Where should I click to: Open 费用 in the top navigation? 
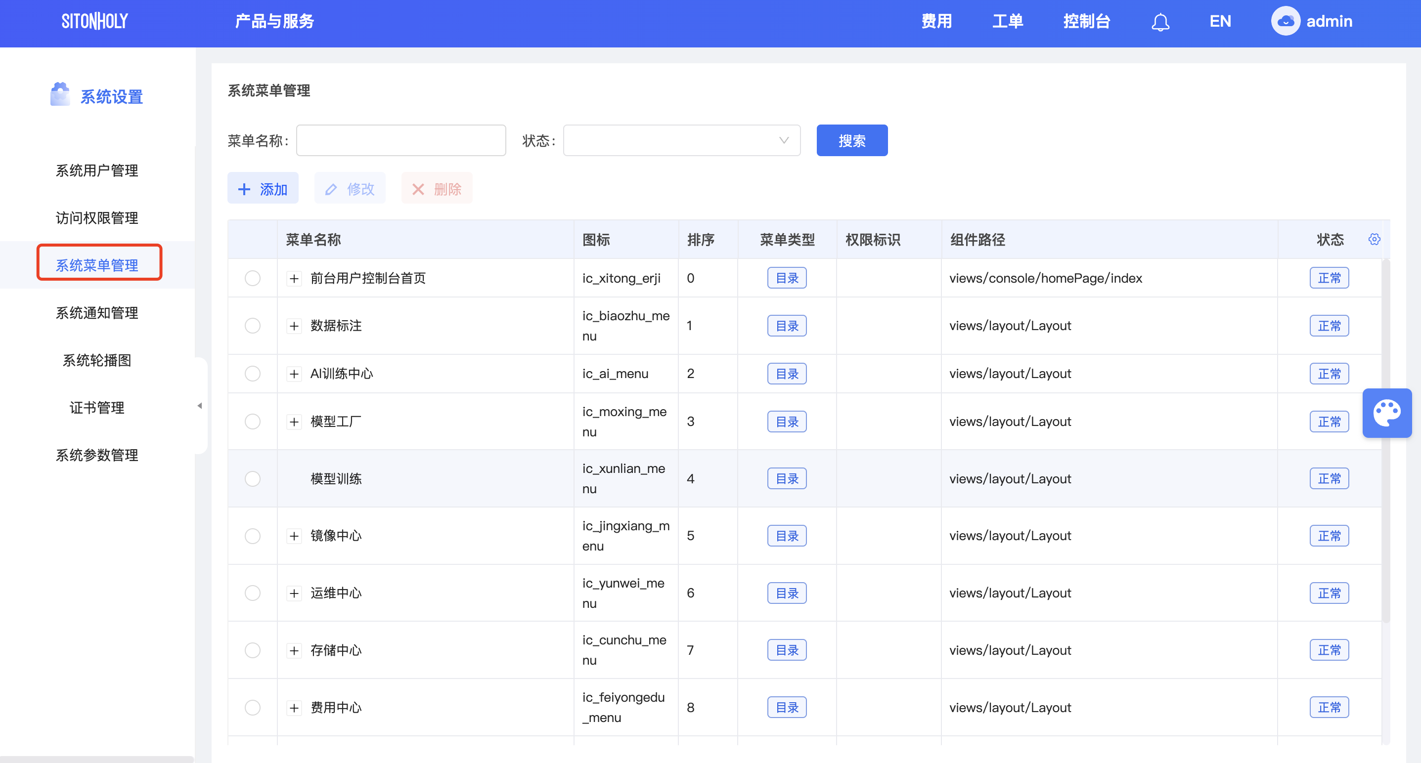click(936, 22)
